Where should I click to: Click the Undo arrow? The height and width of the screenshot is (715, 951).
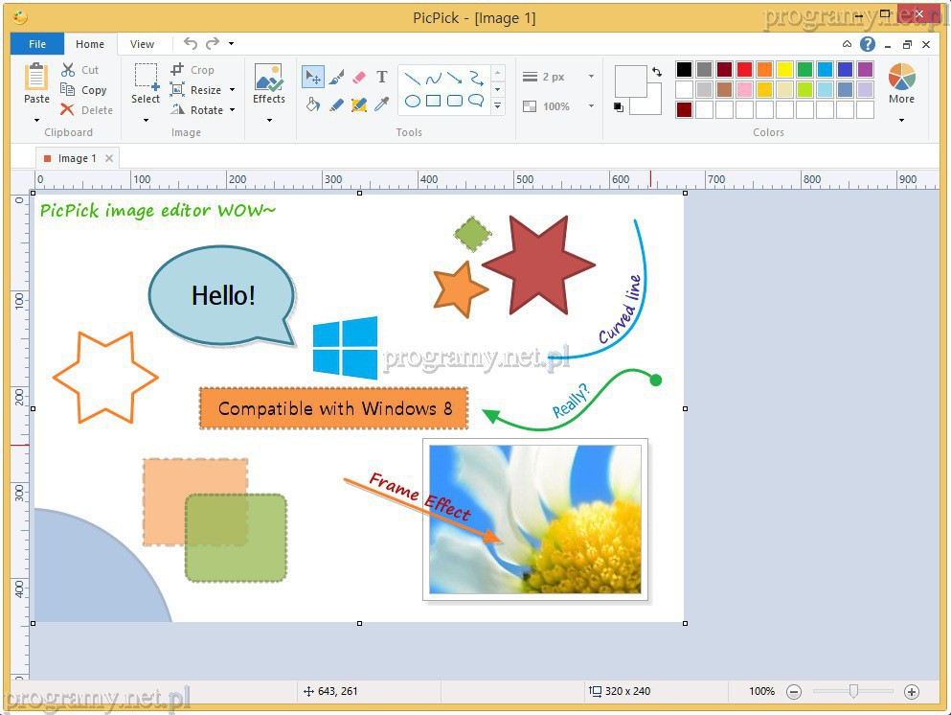tap(190, 44)
